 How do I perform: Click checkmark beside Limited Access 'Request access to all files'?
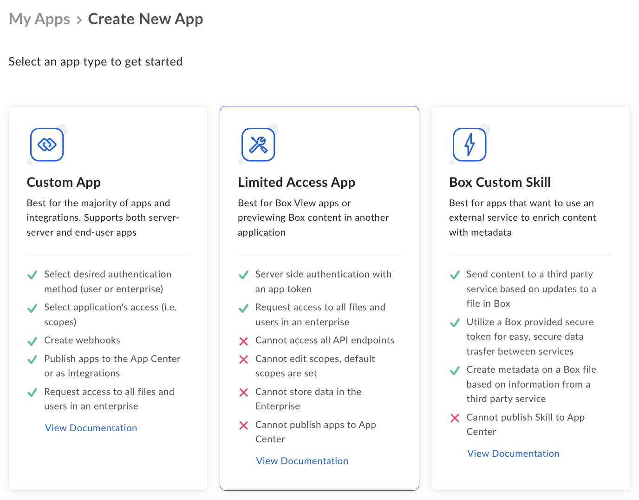point(243,308)
